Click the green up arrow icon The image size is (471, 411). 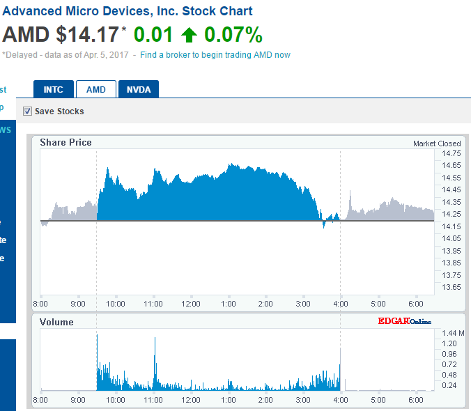pyautogui.click(x=189, y=35)
